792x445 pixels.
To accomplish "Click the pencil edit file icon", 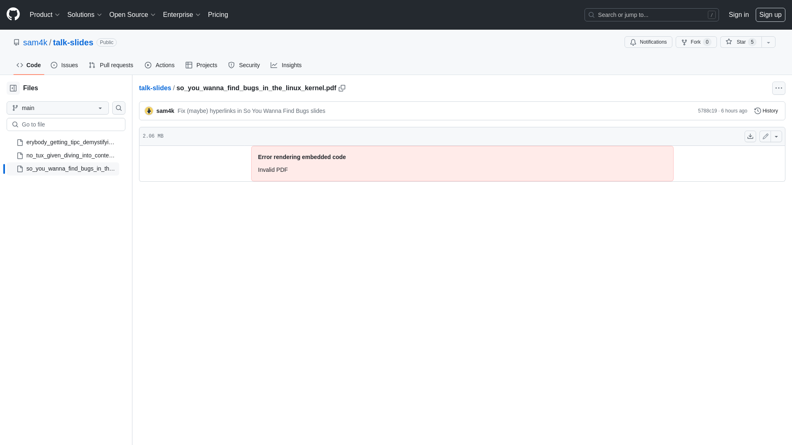I will point(765,136).
